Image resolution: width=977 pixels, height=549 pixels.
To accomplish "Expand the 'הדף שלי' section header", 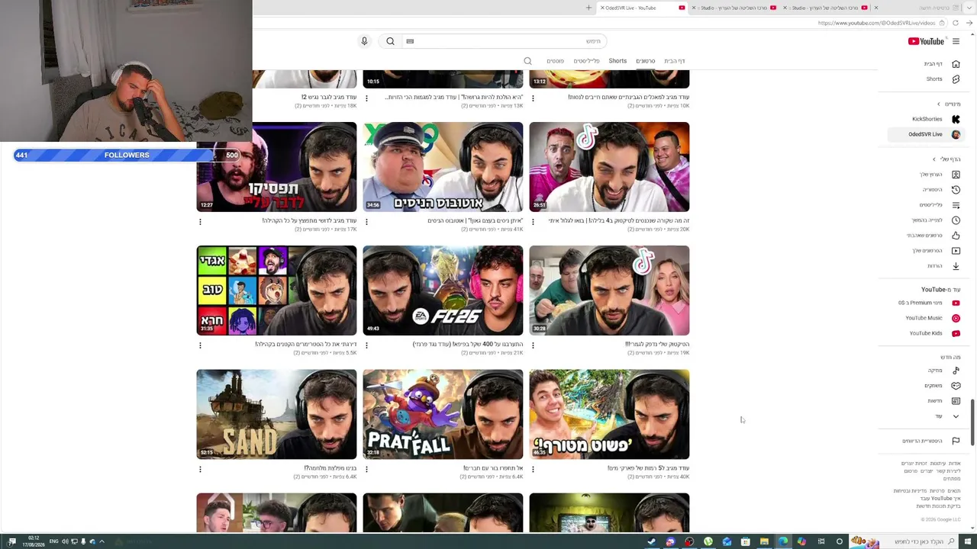I will click(x=946, y=159).
